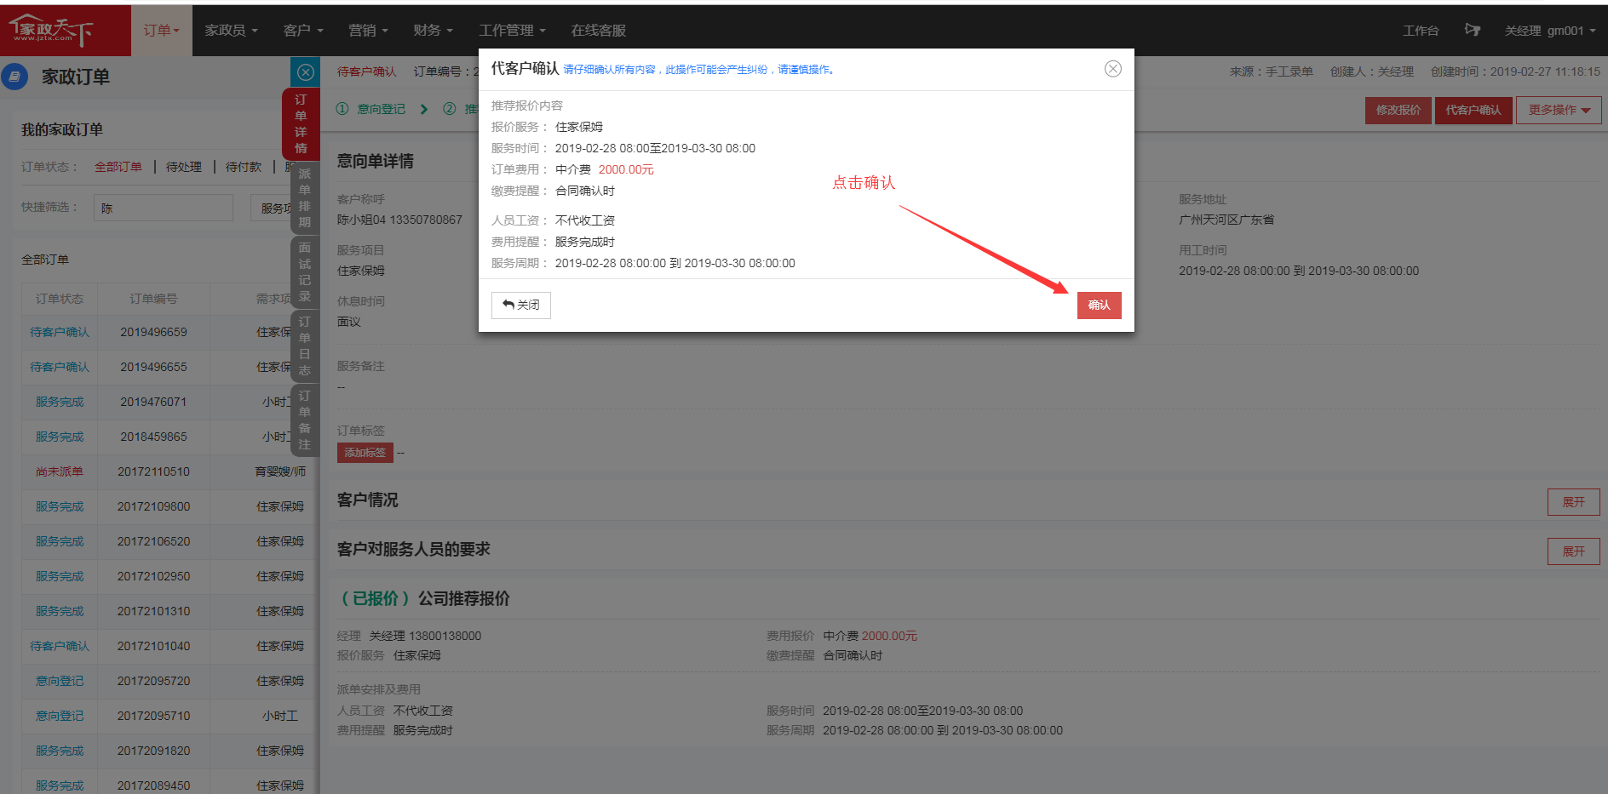
Task: Click the 意向登记 step label
Action: click(x=381, y=109)
